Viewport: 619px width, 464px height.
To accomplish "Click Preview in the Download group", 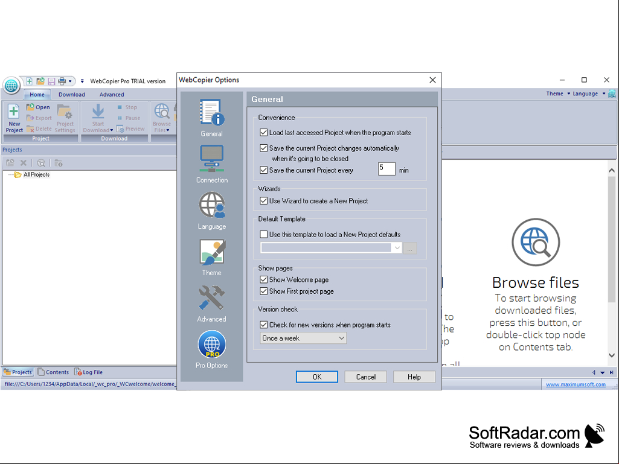I will [130, 129].
